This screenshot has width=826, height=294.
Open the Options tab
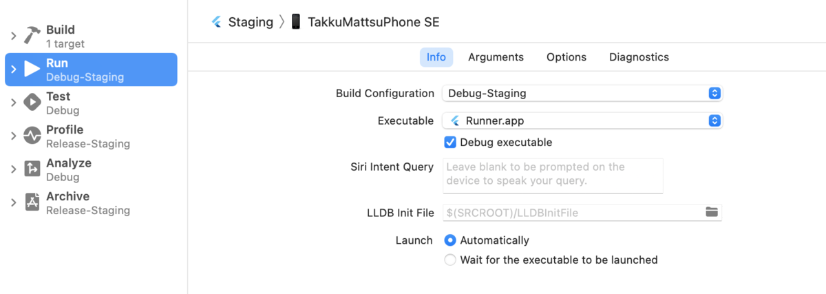(x=566, y=57)
